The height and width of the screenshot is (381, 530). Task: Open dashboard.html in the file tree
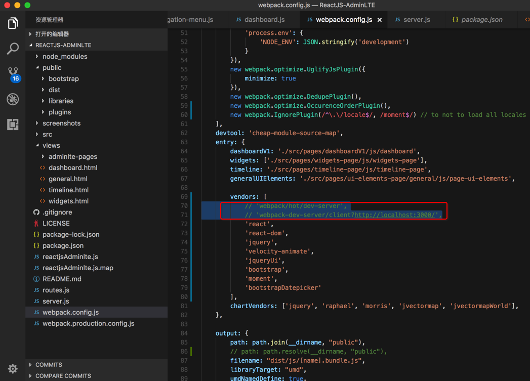coord(73,168)
